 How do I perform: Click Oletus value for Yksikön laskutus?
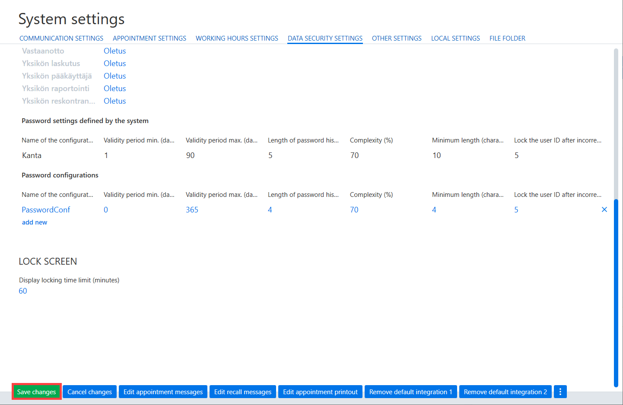tap(115, 63)
